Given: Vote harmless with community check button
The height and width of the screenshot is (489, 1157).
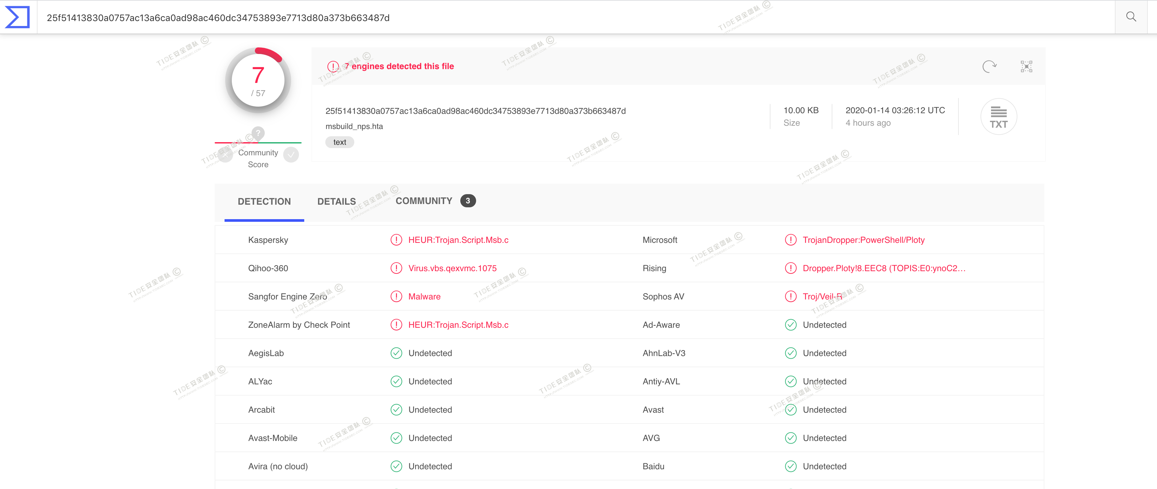Looking at the screenshot, I should [291, 155].
